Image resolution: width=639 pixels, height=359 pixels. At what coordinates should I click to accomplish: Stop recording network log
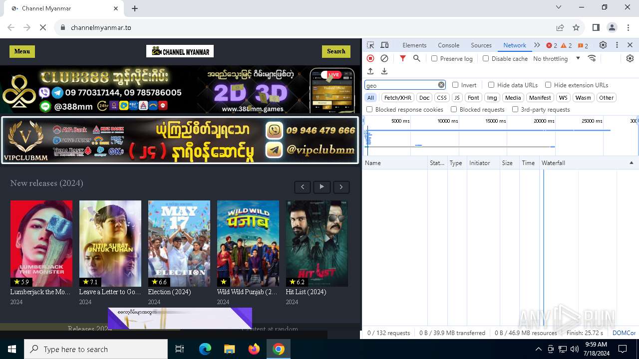coord(370,58)
